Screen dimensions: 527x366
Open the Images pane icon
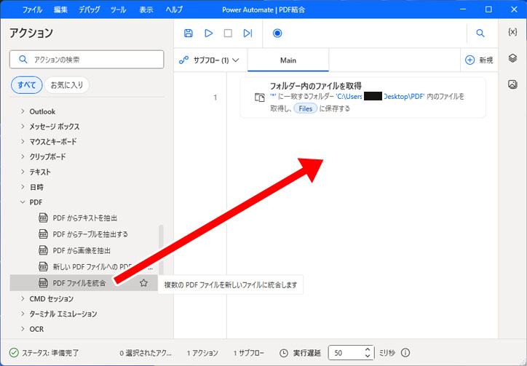[x=512, y=84]
